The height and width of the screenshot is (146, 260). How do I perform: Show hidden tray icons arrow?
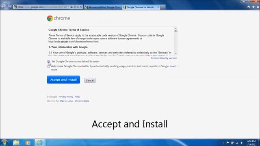pyautogui.click(x=223, y=143)
